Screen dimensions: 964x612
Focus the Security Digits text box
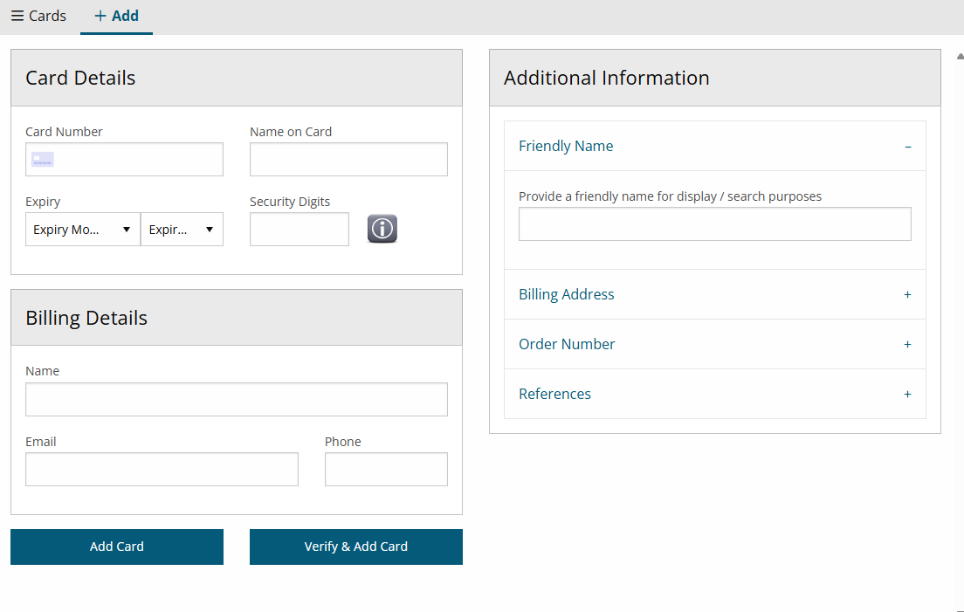coord(299,230)
